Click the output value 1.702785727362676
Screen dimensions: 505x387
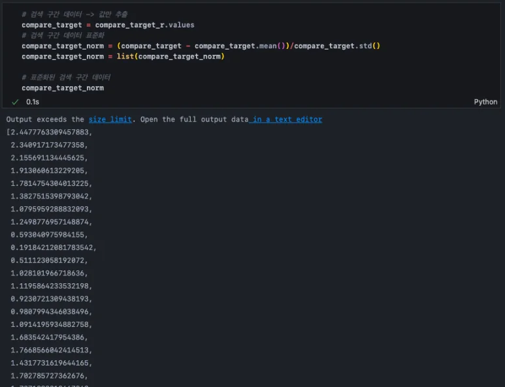click(49, 375)
